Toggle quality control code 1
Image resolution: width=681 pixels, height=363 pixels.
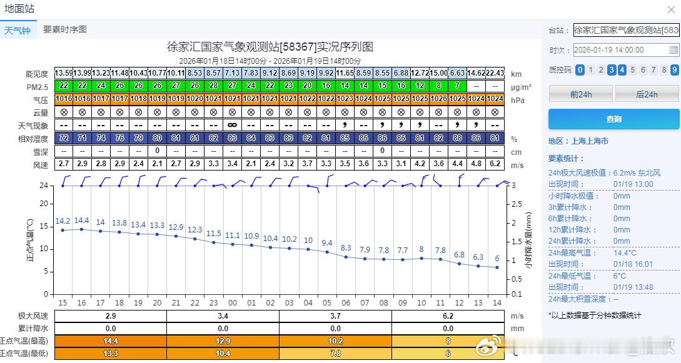[590, 70]
